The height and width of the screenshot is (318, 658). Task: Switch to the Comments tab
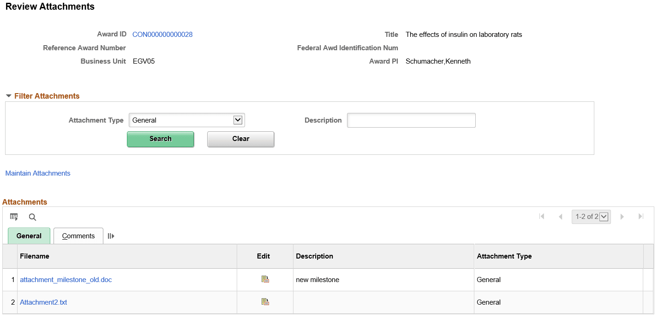coord(78,236)
